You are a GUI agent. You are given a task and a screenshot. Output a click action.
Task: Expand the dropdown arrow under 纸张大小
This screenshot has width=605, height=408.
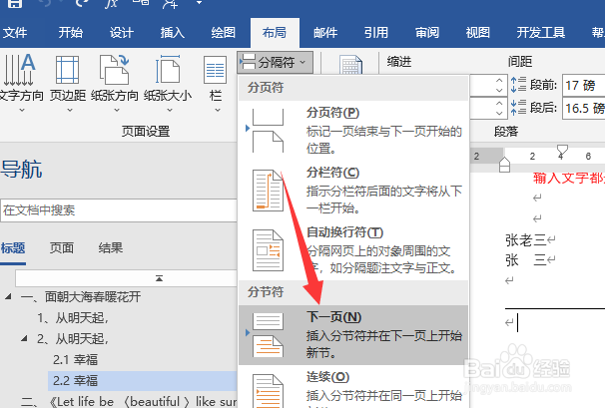coord(170,111)
